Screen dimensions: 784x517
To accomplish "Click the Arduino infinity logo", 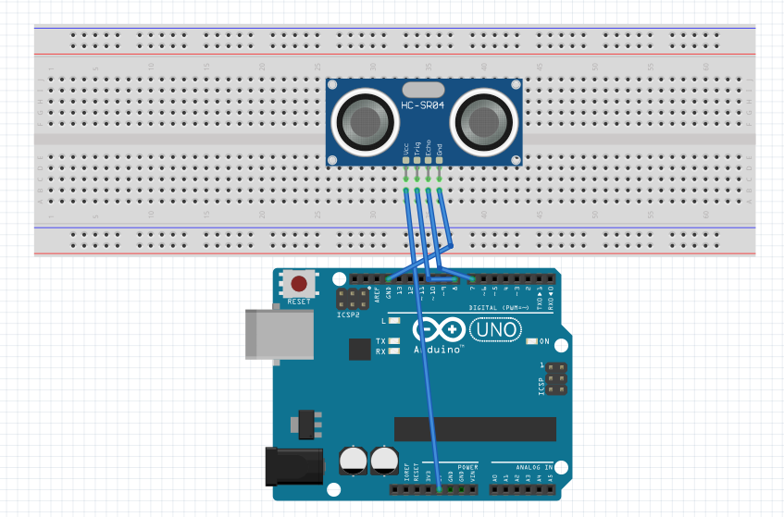I will [439, 329].
